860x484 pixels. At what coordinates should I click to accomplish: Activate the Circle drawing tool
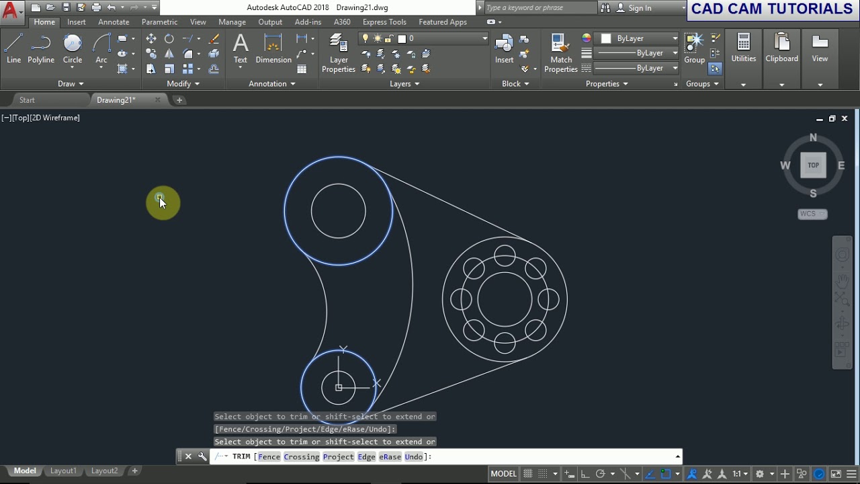(x=73, y=49)
